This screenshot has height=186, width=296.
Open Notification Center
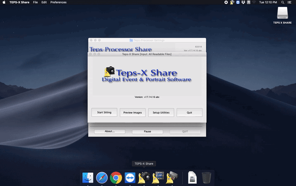tap(289, 2)
